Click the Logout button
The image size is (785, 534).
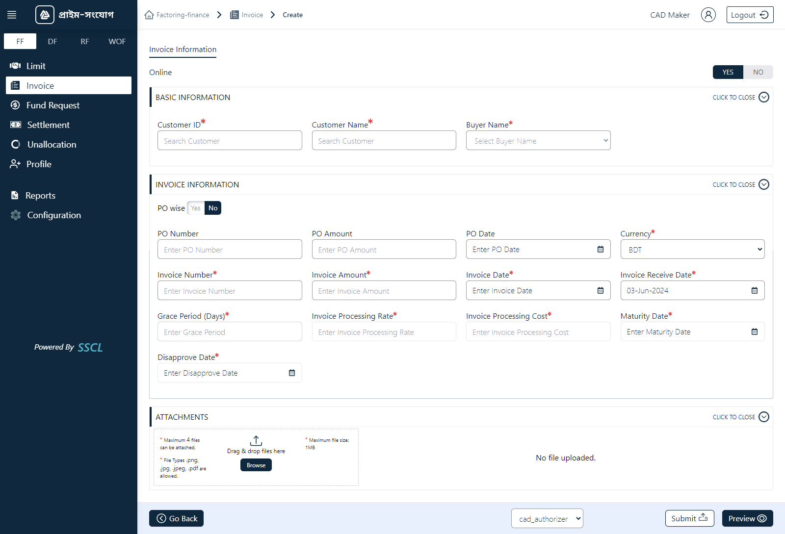click(750, 15)
